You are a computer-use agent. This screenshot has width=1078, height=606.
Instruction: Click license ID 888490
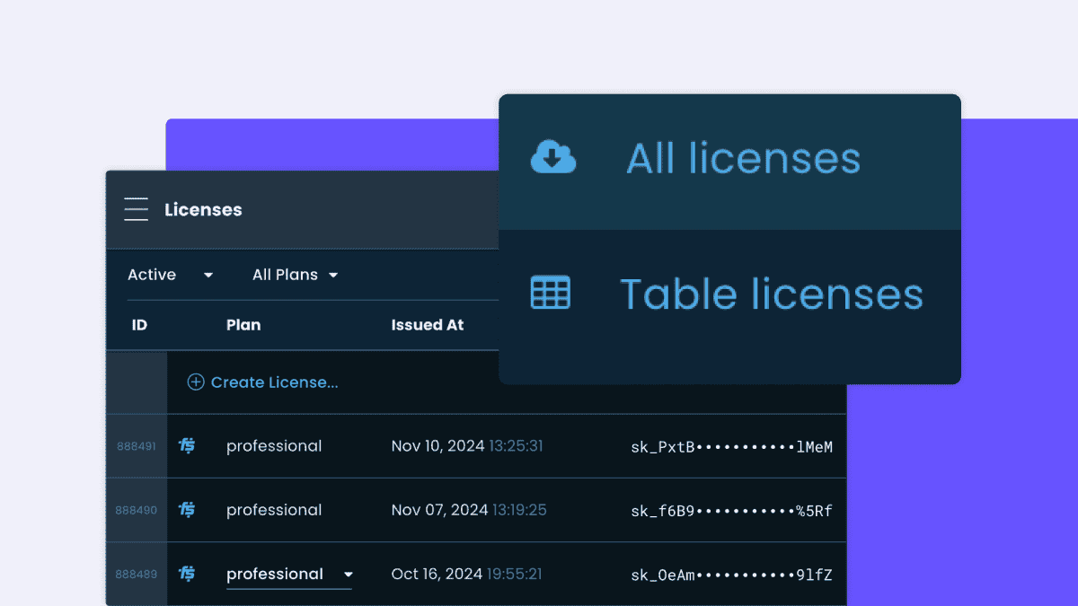tap(137, 510)
